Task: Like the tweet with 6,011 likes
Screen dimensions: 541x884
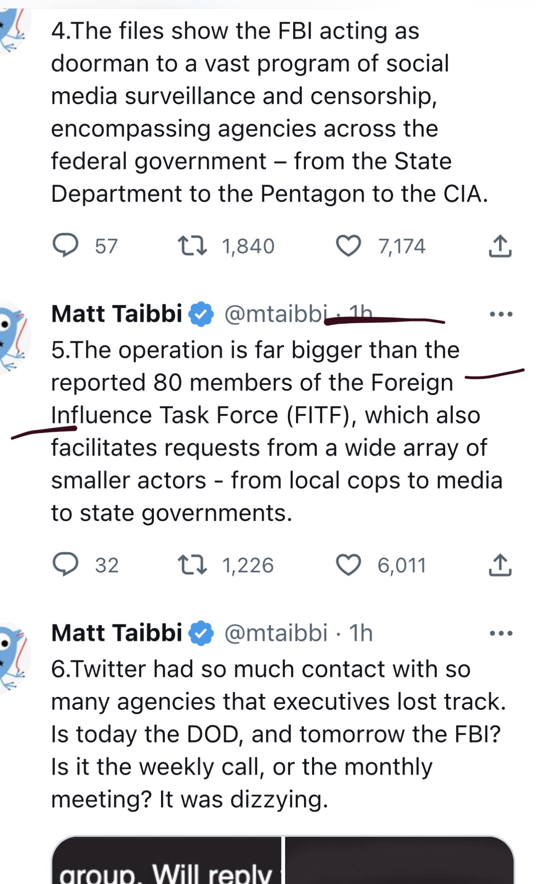Action: [x=348, y=565]
